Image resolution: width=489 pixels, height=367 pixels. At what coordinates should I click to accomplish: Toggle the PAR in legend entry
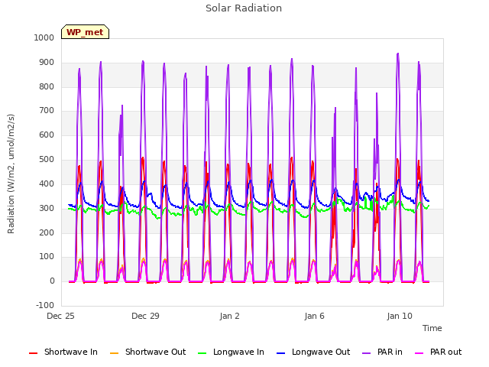pyautogui.click(x=382, y=352)
